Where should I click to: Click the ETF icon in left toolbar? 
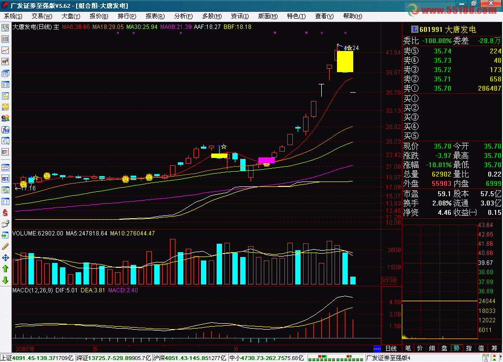(5, 152)
